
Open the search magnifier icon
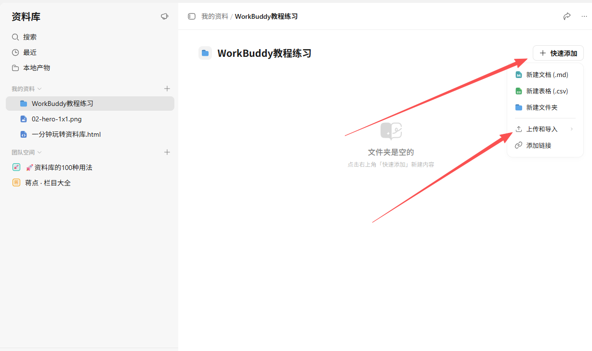(15, 37)
